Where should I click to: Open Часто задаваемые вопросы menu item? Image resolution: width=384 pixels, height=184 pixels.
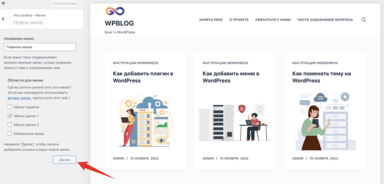tap(325, 20)
